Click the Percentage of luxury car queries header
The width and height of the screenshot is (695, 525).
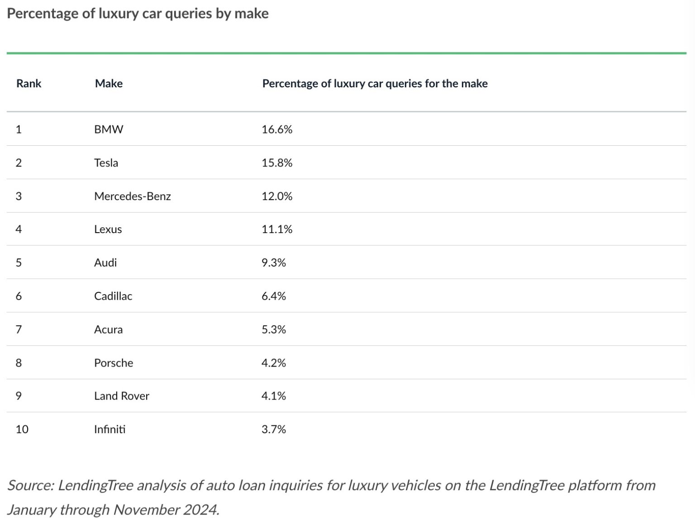point(375,84)
